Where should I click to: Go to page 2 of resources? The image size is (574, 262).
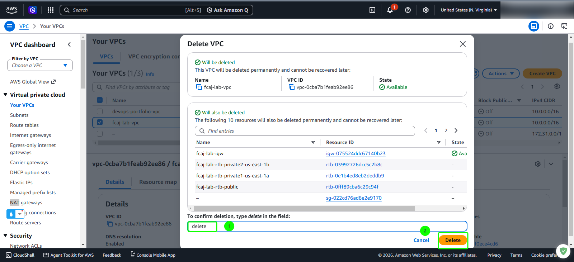pyautogui.click(x=446, y=130)
